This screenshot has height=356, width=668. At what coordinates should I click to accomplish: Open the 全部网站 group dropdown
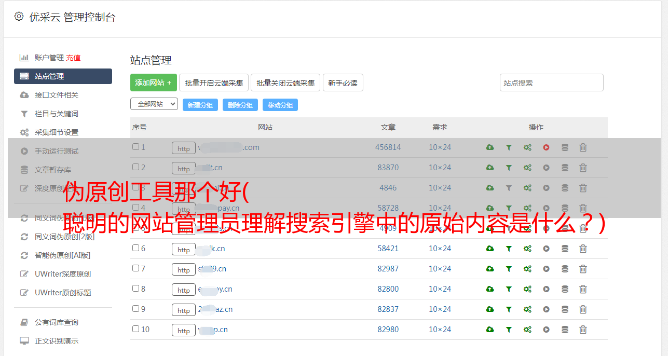(154, 104)
